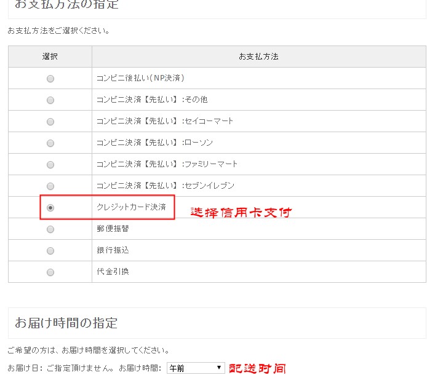Click the 銀行振込 payment method text
This screenshot has height=375, width=427.
point(113,250)
